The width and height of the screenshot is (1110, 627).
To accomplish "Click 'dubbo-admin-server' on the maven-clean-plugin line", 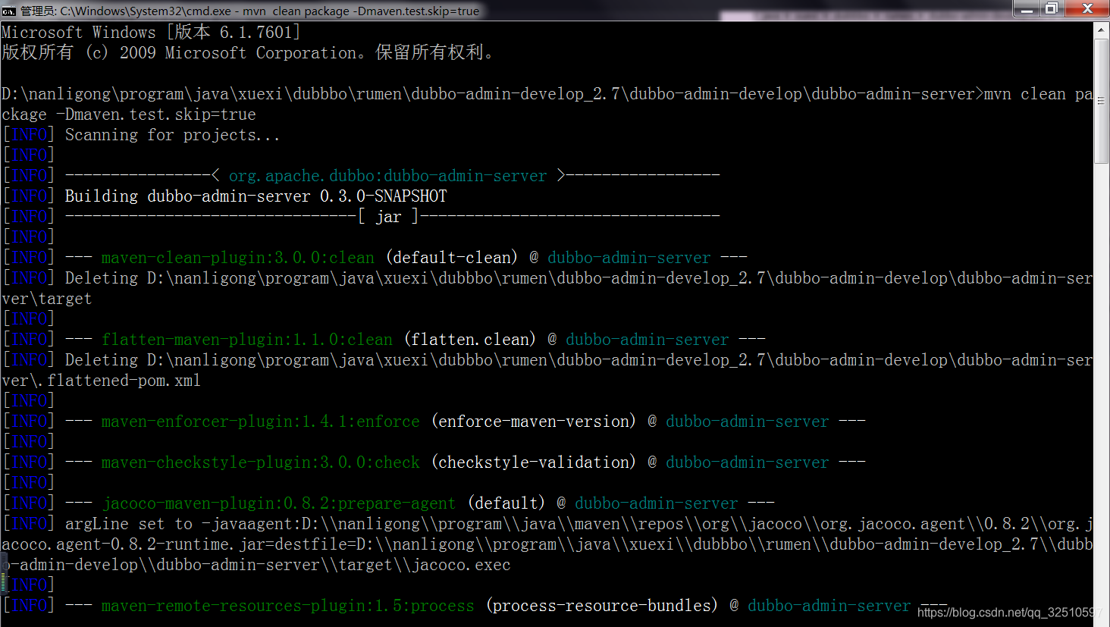I will (629, 258).
